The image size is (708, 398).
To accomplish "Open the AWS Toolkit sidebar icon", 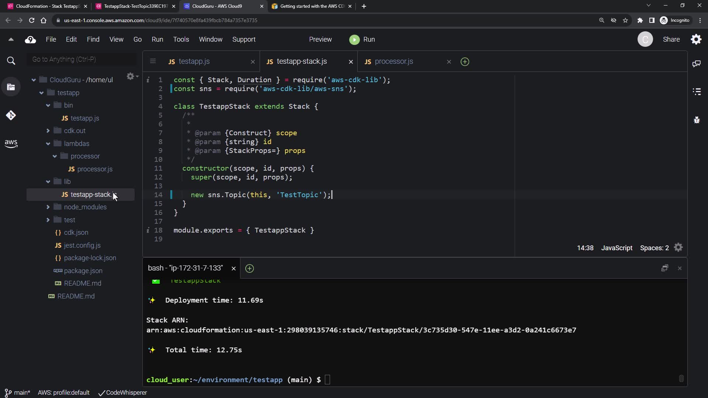I will pos(11,143).
